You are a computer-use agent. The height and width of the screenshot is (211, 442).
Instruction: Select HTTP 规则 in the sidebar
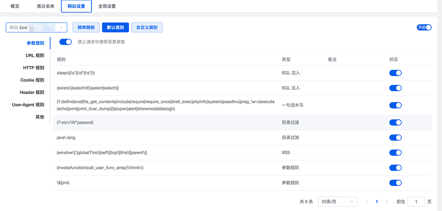click(34, 68)
